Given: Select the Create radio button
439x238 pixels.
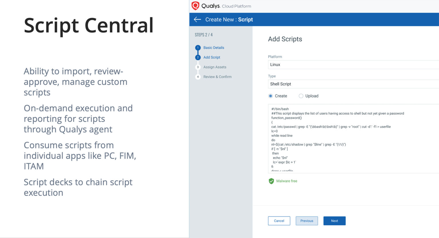Looking at the screenshot, I should [270, 96].
